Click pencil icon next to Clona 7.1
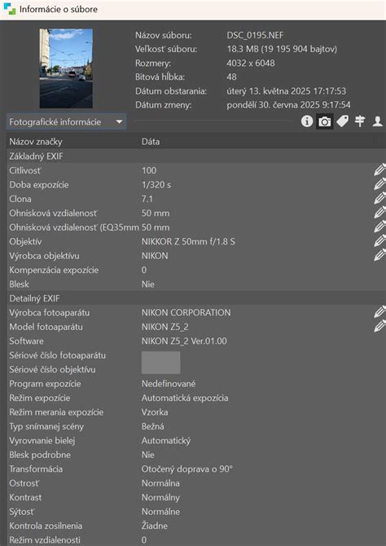The image size is (386, 546). pos(379,199)
